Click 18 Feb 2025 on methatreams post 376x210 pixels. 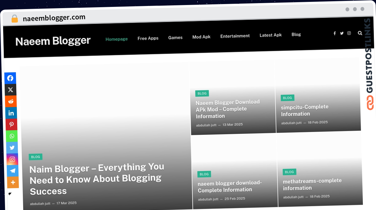[x=320, y=197]
